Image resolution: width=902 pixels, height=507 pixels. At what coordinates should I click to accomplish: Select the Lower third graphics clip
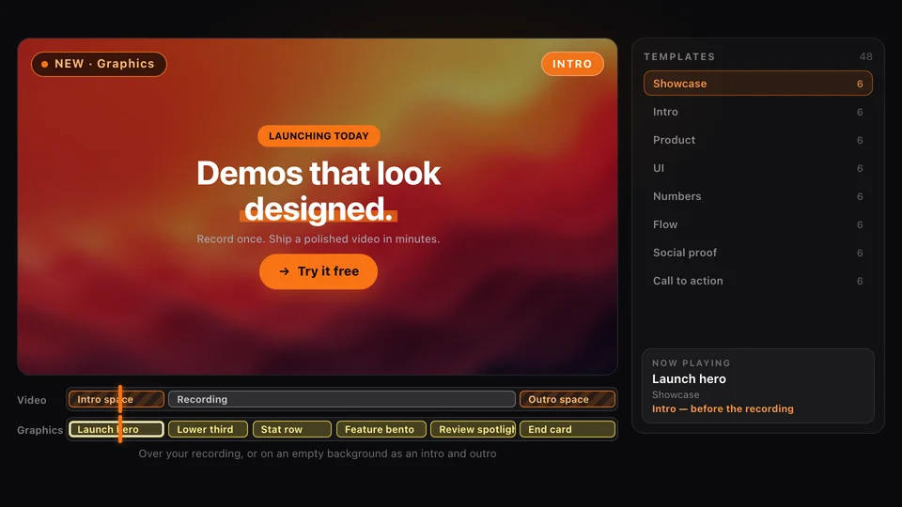tap(208, 429)
